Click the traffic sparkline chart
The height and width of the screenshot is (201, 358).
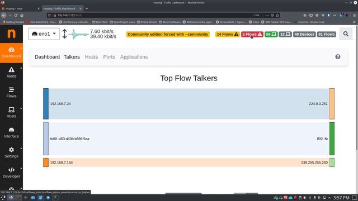click(x=78, y=34)
